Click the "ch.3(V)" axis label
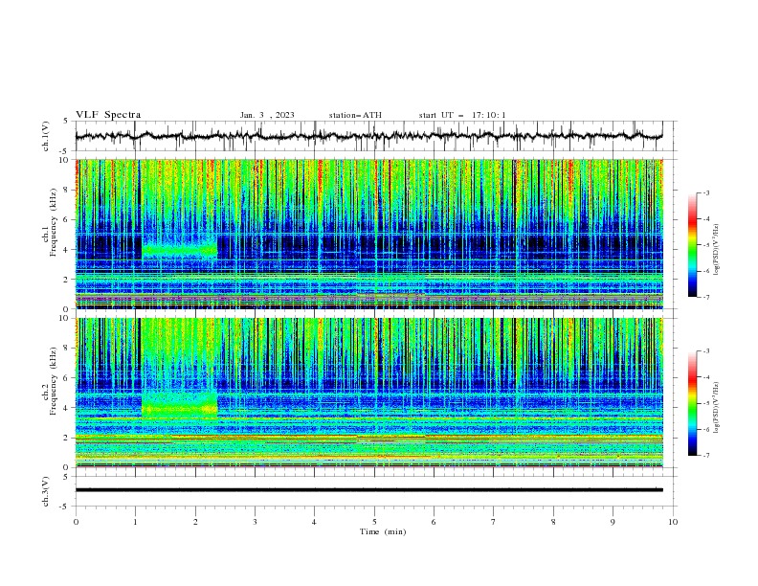This screenshot has height=586, width=758. [x=46, y=491]
